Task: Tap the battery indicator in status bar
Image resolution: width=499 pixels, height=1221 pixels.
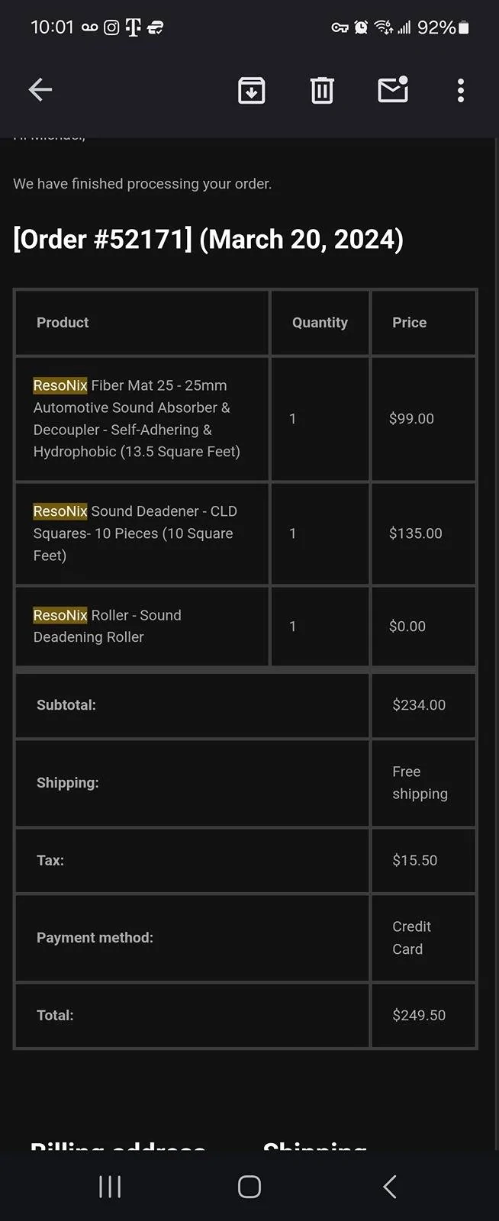Action: coord(463,27)
